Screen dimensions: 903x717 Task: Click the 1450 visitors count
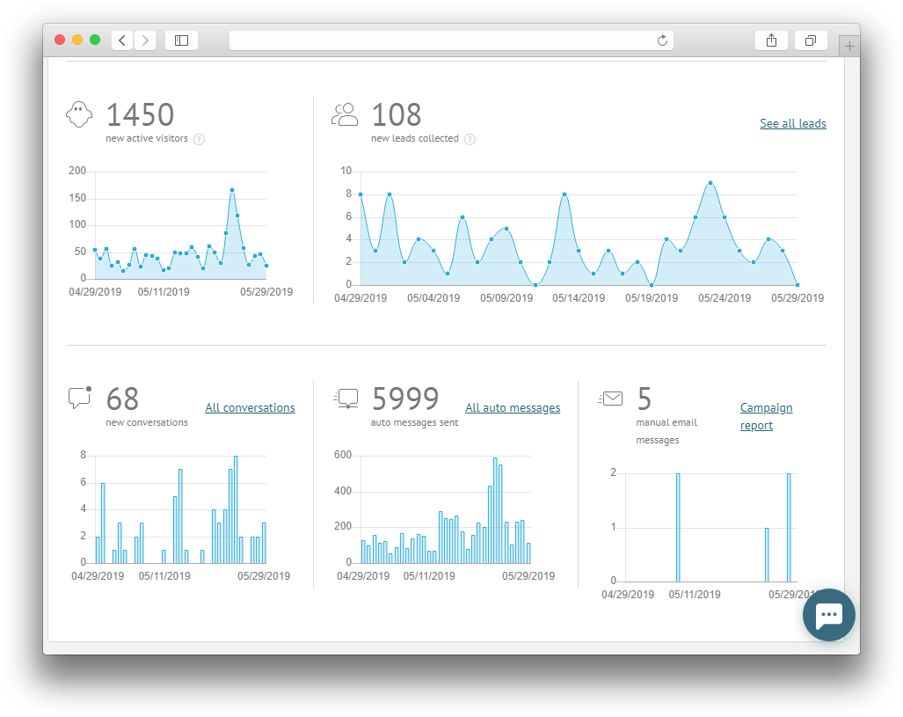(x=140, y=114)
